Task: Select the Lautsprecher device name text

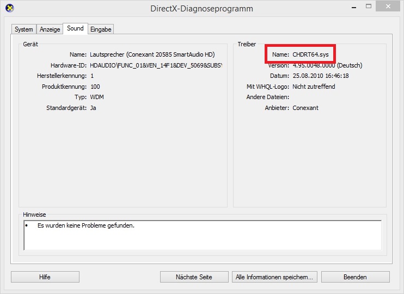Action: coord(151,54)
